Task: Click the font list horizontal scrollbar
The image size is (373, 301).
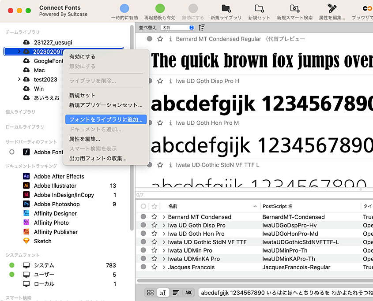Action: coord(255,281)
